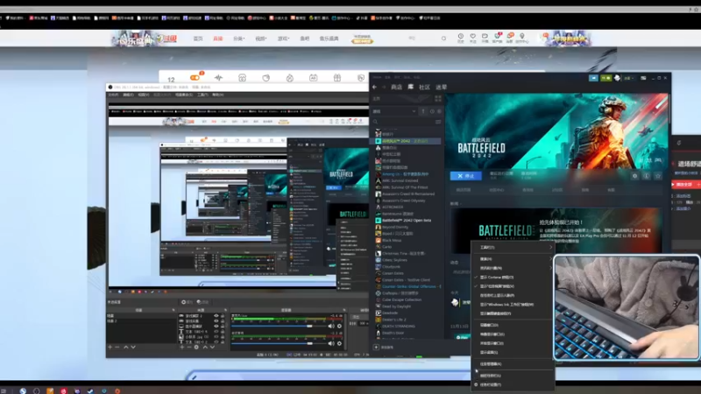
Task: Show ready-to-play games filter icon
Action: pos(439,111)
